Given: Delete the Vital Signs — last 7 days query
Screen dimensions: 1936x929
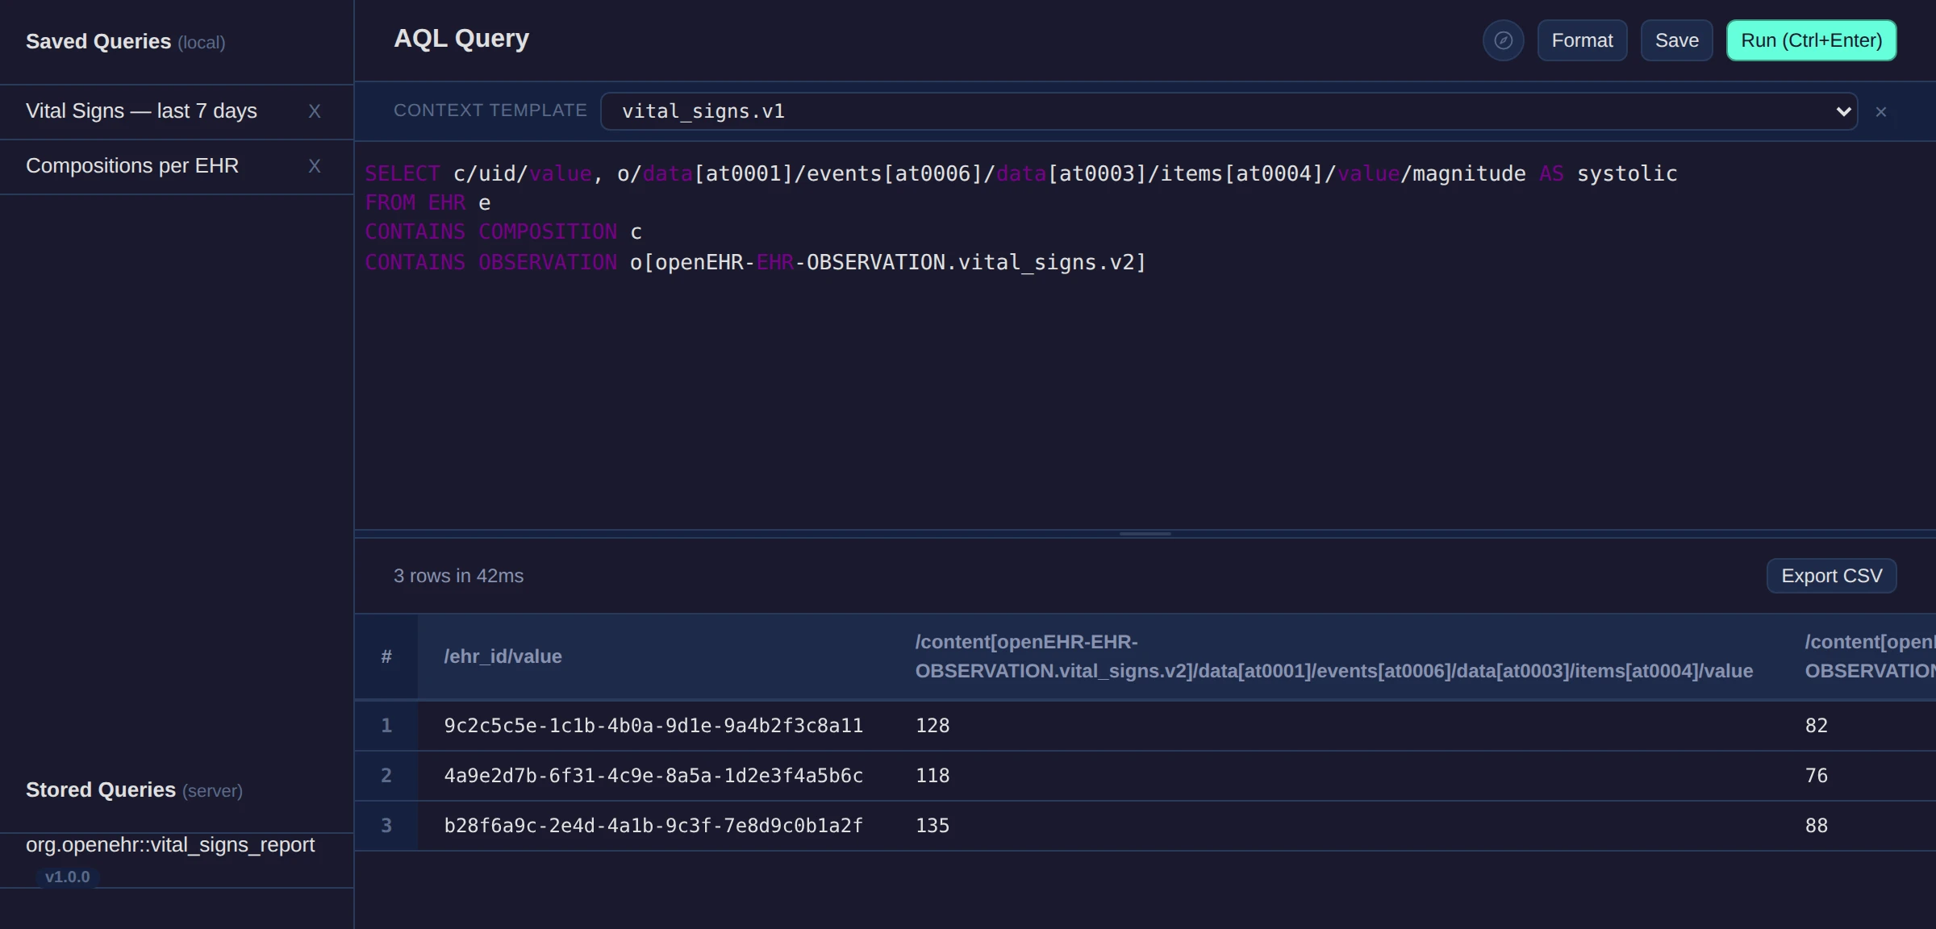Looking at the screenshot, I should pyautogui.click(x=315, y=111).
